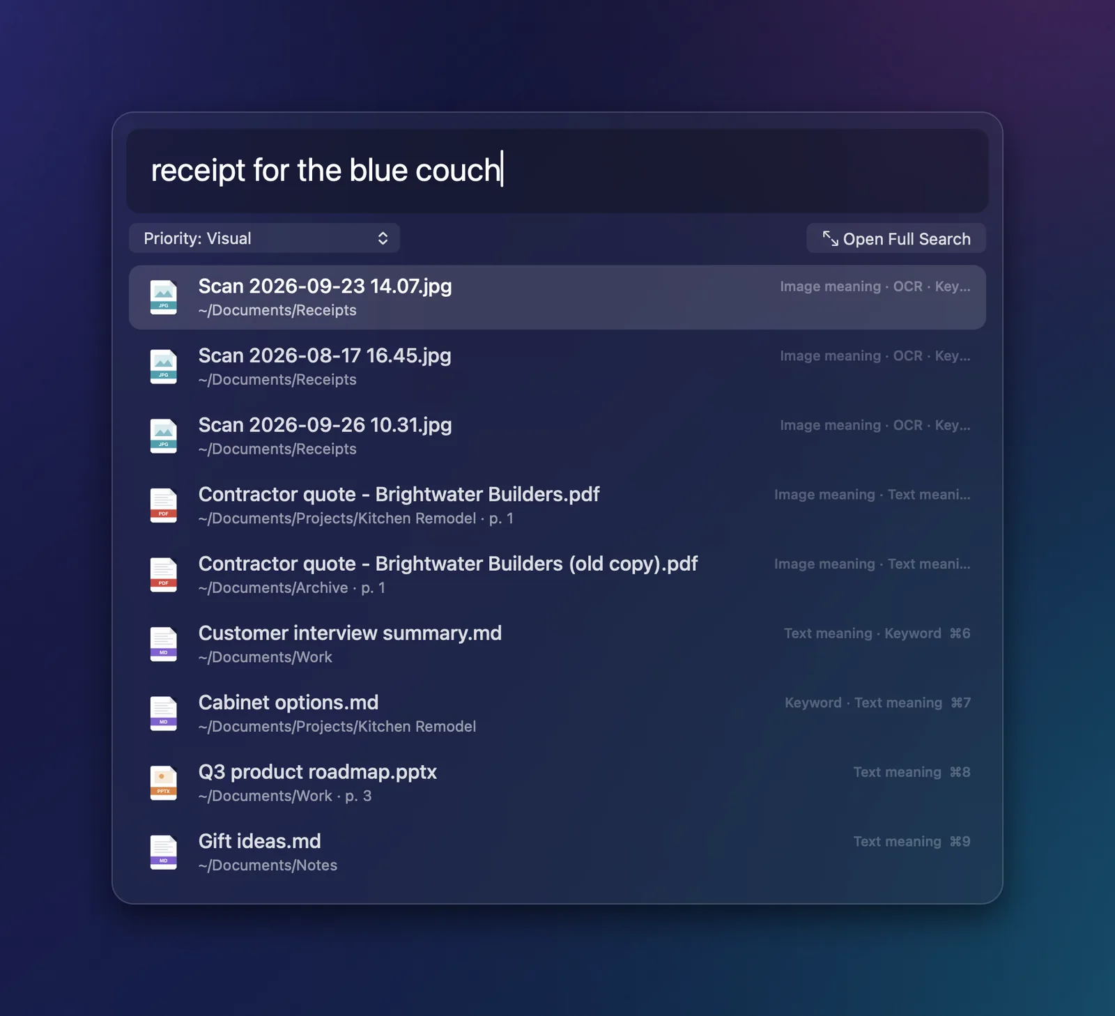Click the Open Full Search button label
Image resolution: width=1115 pixels, height=1016 pixels.
pos(907,239)
